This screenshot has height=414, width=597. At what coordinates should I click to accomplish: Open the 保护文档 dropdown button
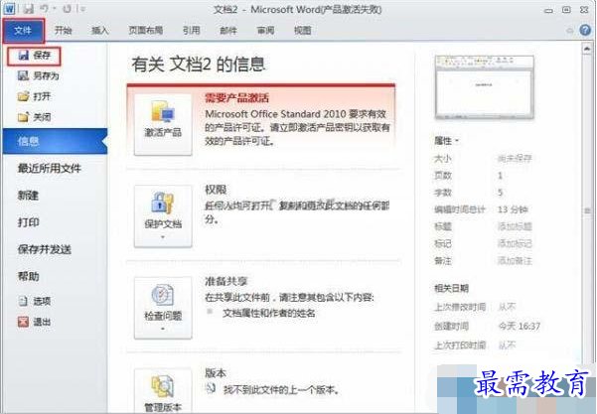click(x=163, y=216)
